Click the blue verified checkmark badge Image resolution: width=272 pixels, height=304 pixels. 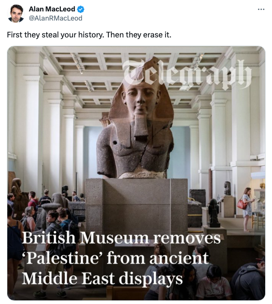81,9
